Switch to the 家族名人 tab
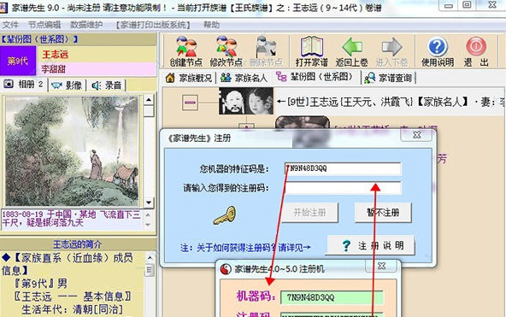 pyautogui.click(x=244, y=78)
